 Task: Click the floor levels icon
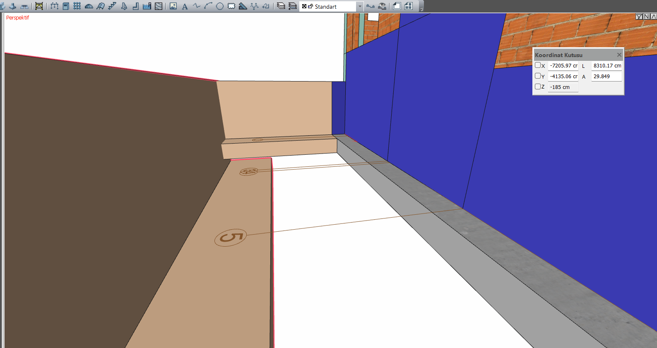[371, 6]
